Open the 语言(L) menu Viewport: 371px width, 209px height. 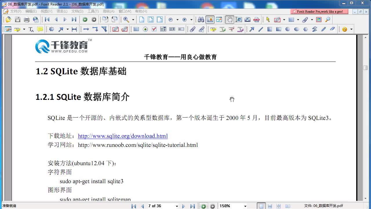coord(62,11)
